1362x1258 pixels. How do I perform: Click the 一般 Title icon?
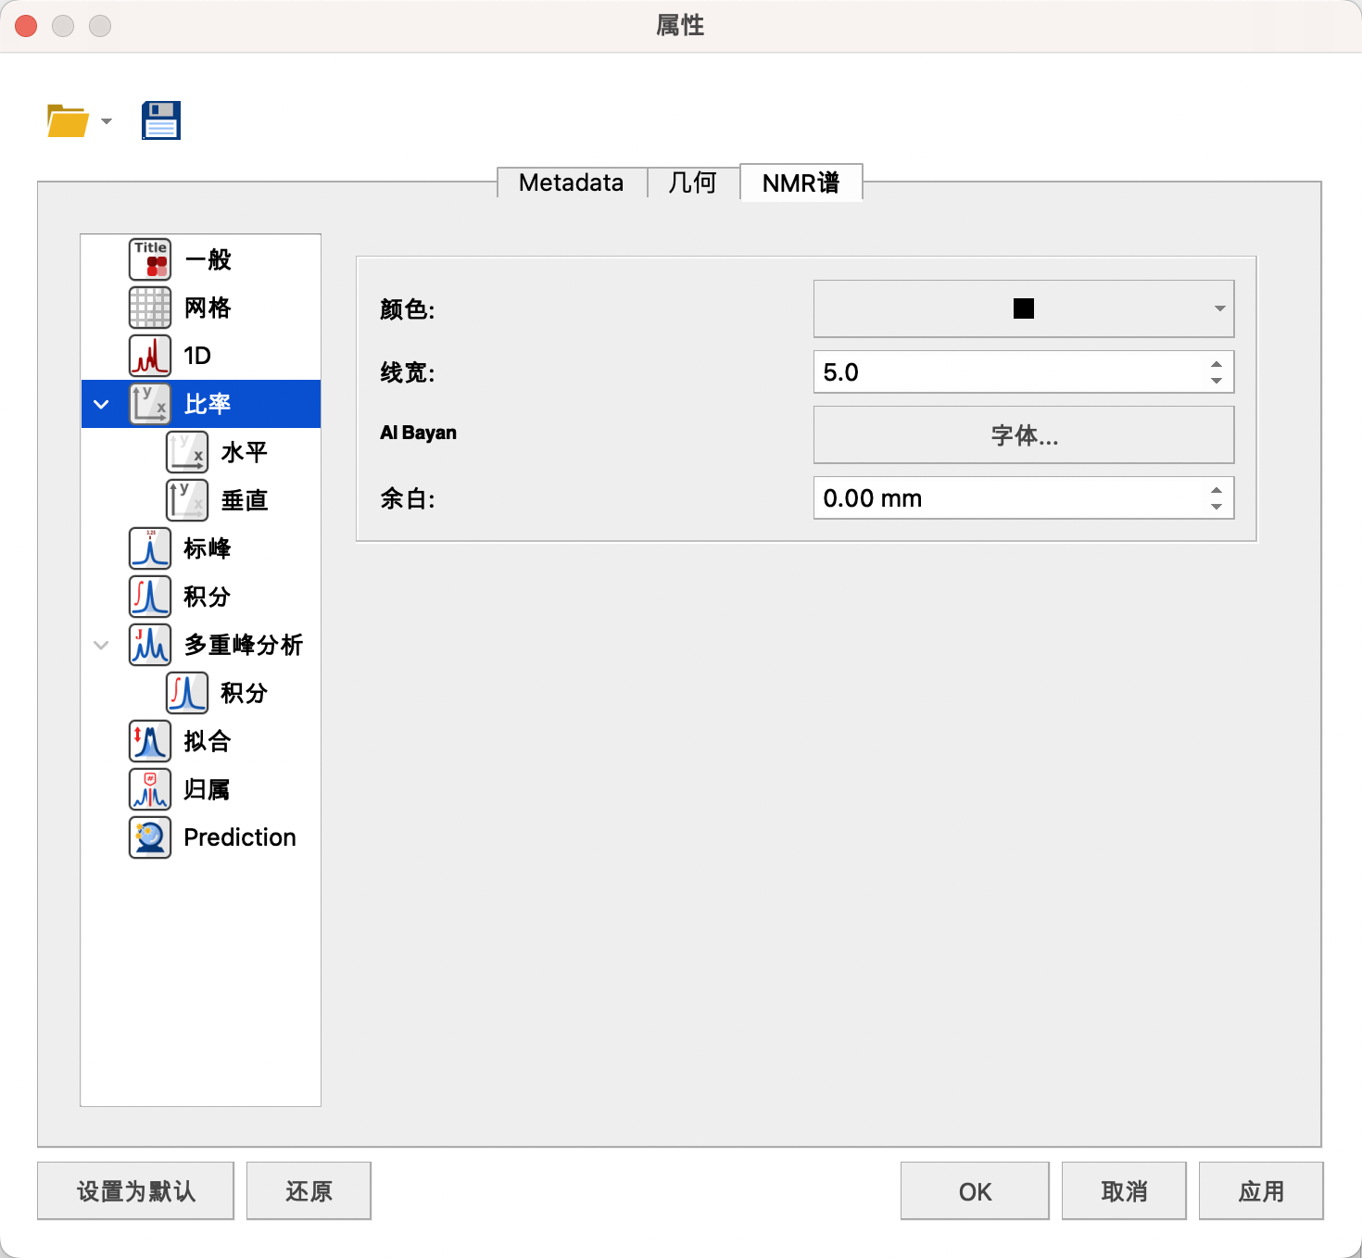tap(150, 259)
